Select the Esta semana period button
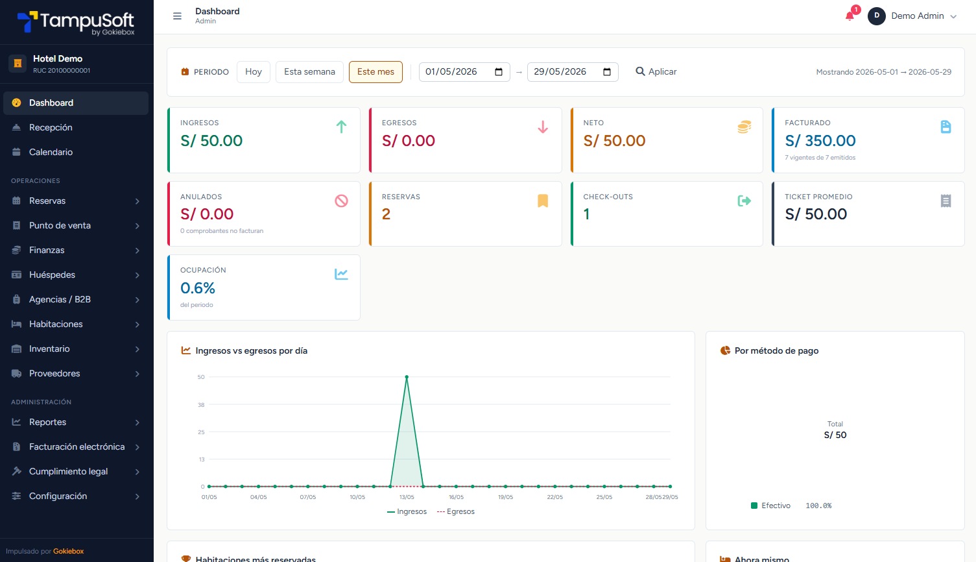 pyautogui.click(x=309, y=72)
